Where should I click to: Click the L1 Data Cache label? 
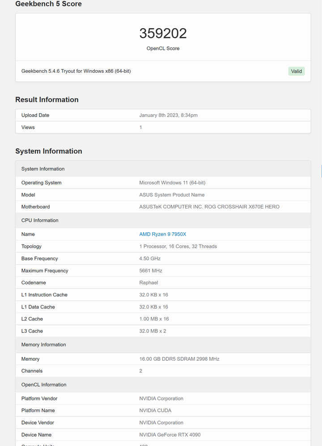pos(38,307)
